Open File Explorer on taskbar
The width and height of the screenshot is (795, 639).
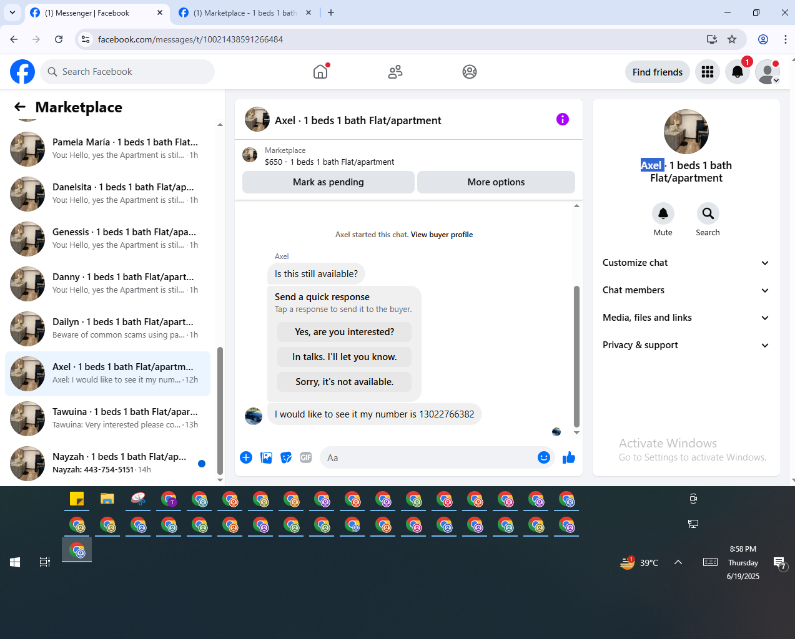[107, 499]
